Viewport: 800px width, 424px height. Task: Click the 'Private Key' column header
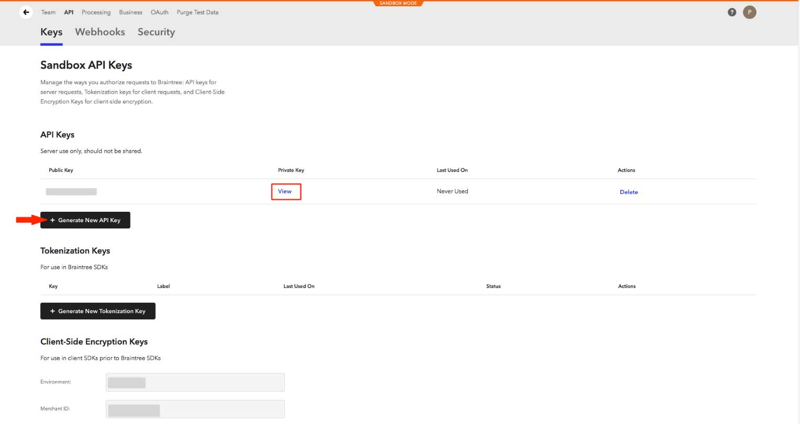coord(291,170)
